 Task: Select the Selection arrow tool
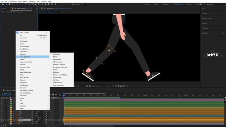coord(6,5)
